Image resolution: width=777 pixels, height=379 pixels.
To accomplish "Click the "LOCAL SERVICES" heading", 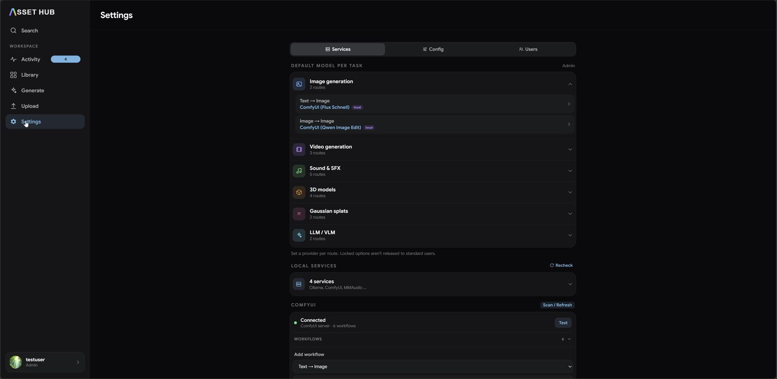I will [x=314, y=266].
